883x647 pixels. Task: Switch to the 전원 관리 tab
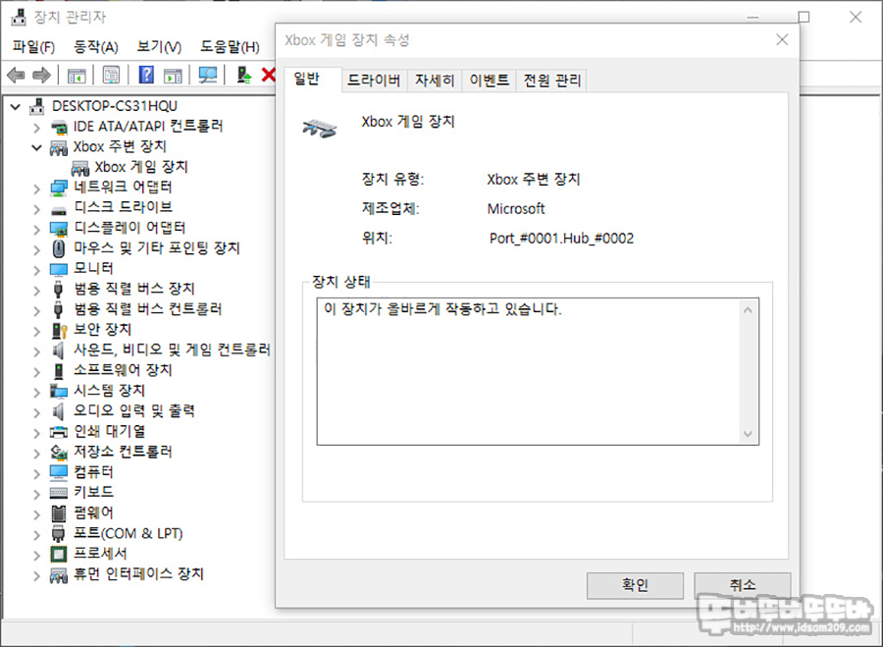[551, 81]
